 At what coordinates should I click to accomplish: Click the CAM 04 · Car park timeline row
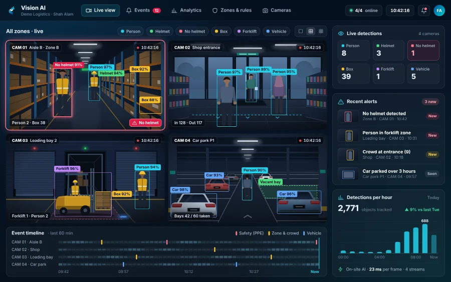164,264
